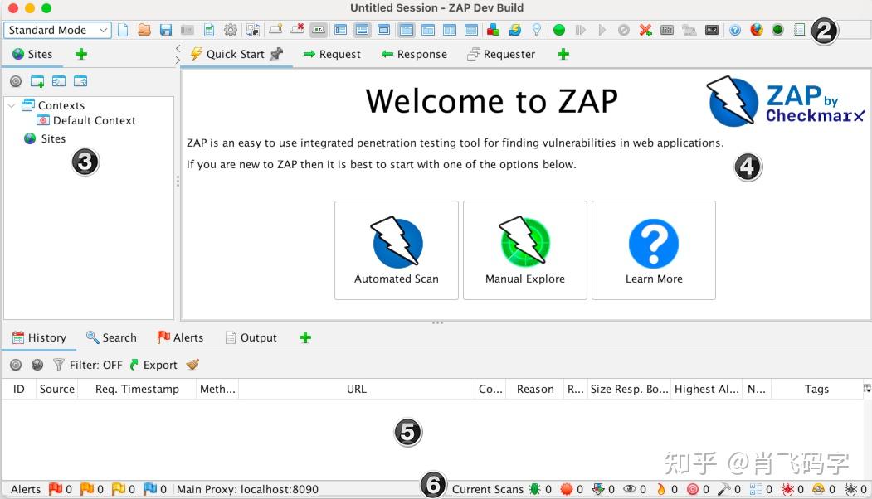
Task: Click the Export control in the History toolbar
Action: pos(160,365)
